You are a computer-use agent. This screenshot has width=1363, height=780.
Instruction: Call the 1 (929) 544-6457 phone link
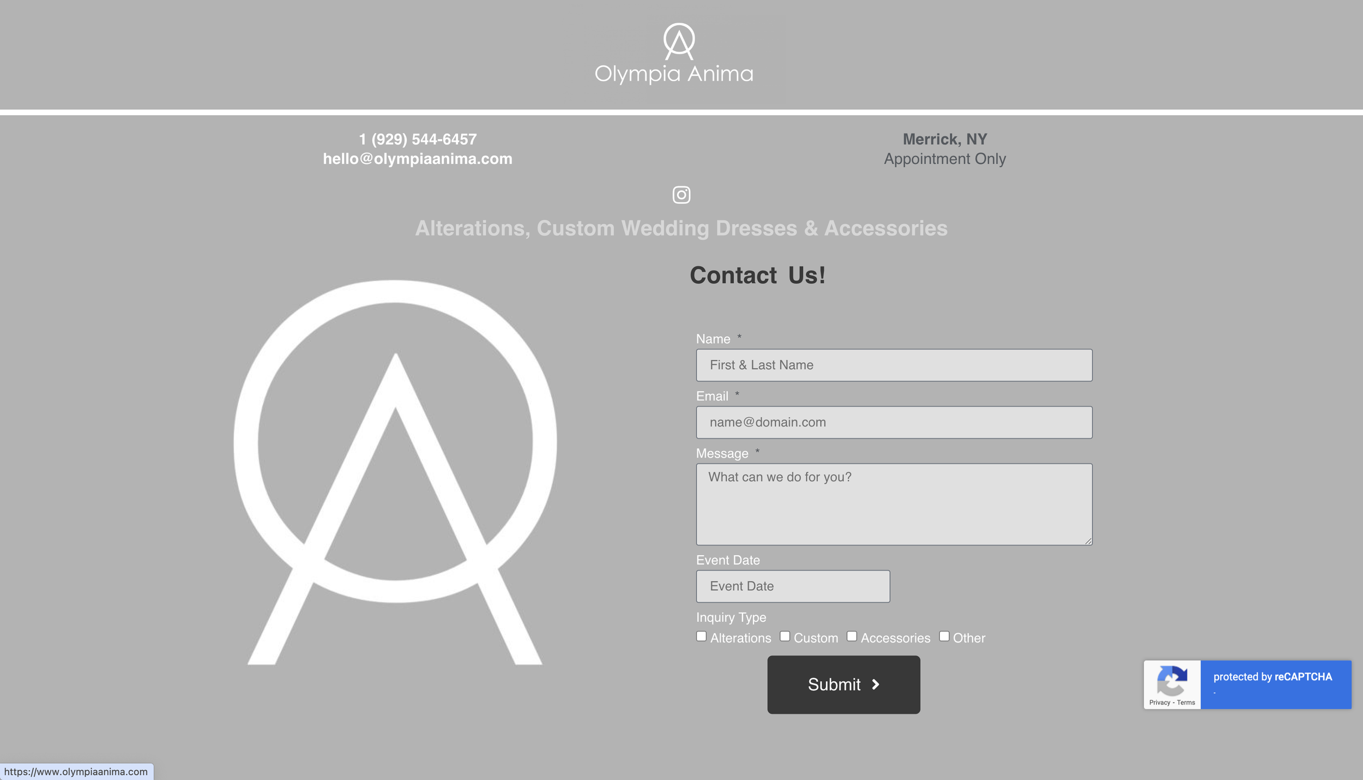click(418, 139)
